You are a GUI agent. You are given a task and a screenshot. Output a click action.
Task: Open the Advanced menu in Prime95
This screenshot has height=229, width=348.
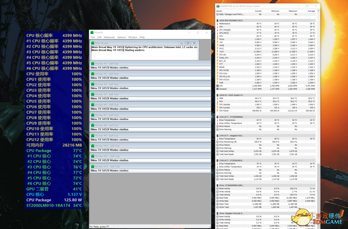tap(109, 37)
